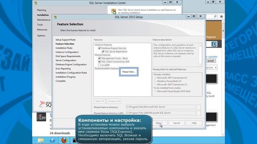Select Setup Support Rules step

65,40
